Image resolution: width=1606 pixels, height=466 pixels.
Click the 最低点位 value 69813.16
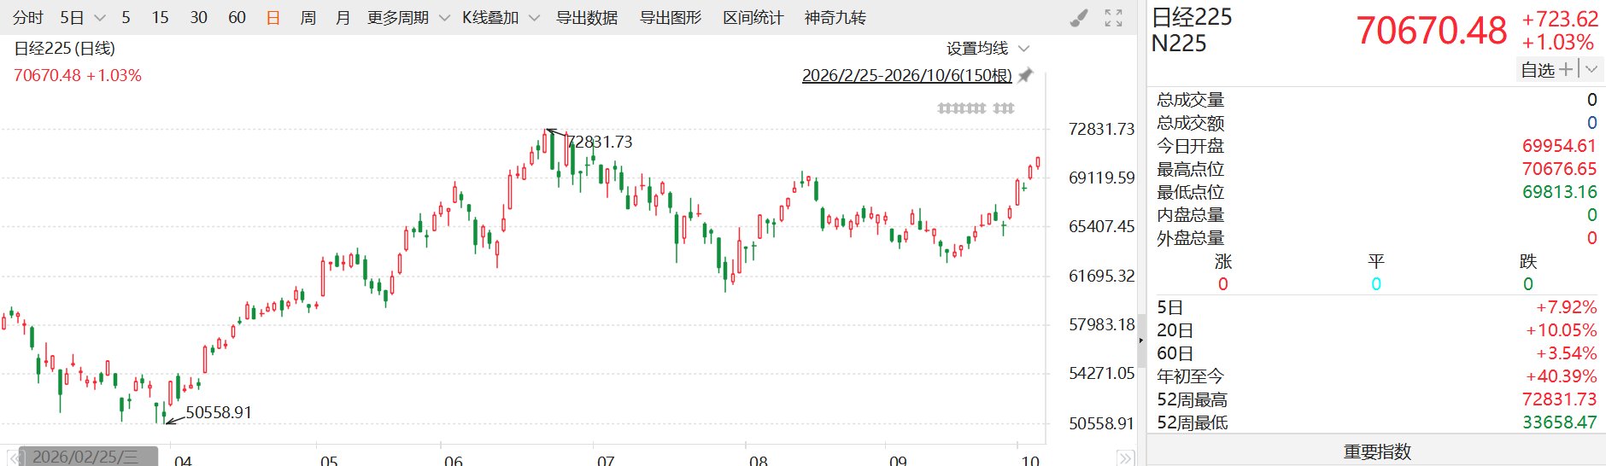[1559, 192]
